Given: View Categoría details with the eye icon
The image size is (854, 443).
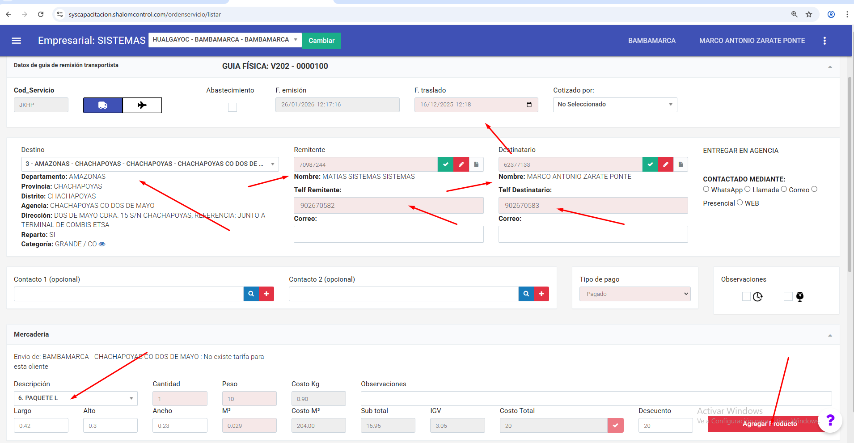Looking at the screenshot, I should (x=102, y=244).
